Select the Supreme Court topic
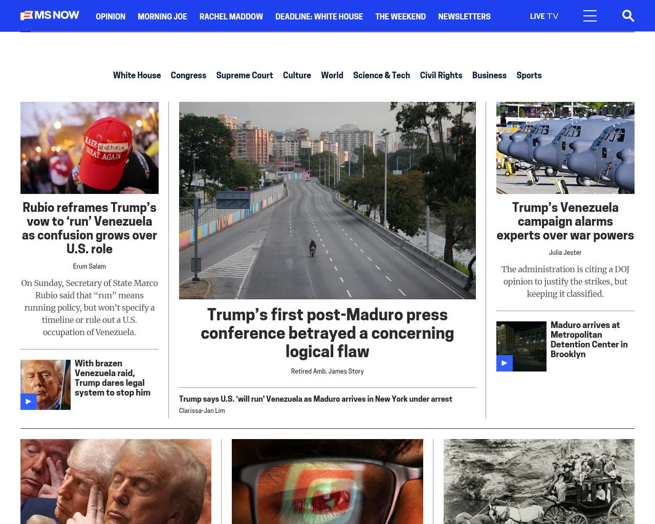The height and width of the screenshot is (524, 655). [x=245, y=75]
